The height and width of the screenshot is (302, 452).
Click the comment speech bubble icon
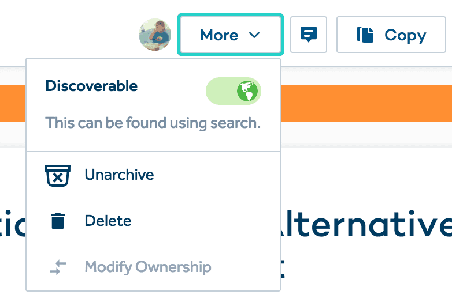coord(309,35)
